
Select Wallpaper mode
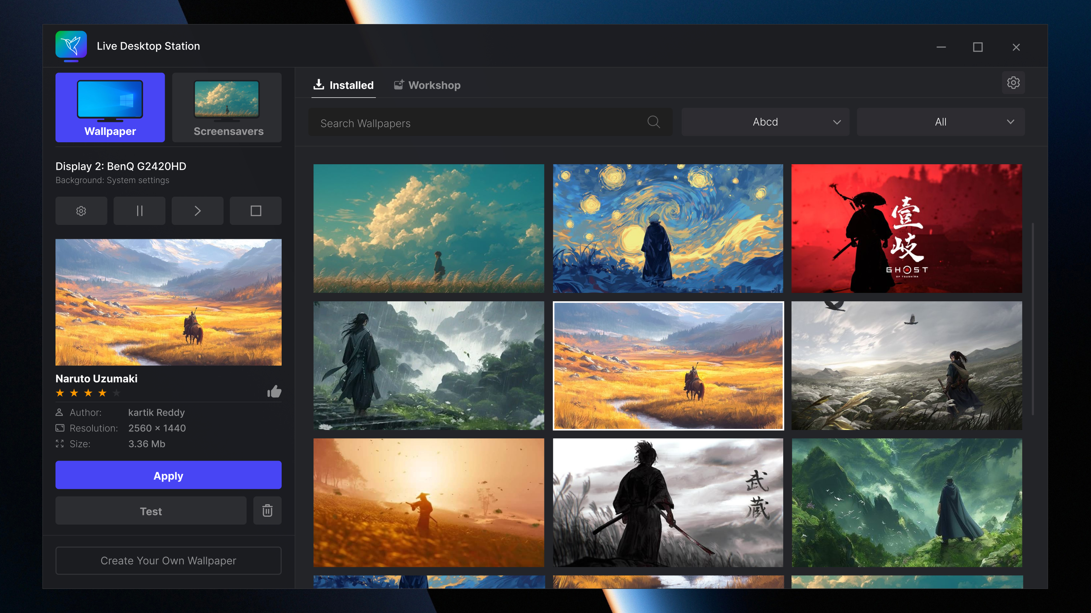coord(110,107)
